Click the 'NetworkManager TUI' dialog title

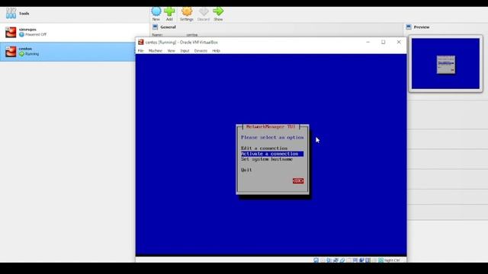click(x=271, y=127)
